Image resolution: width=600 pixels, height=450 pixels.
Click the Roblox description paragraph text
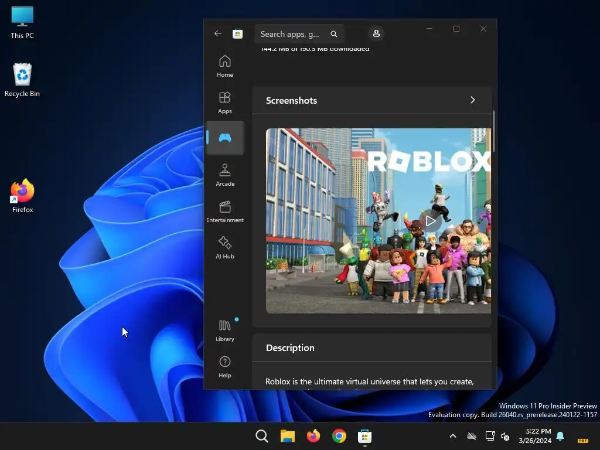370,382
